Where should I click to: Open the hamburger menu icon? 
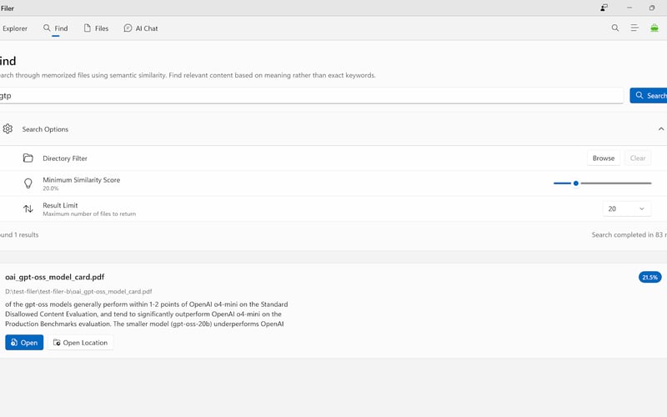point(634,28)
